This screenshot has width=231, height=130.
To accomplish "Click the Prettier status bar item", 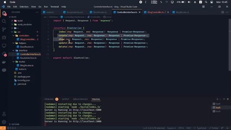I will point(214,128).
